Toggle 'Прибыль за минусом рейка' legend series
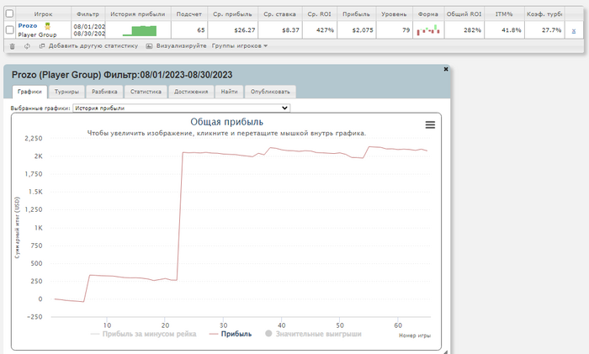The width and height of the screenshot is (589, 354). [x=144, y=334]
